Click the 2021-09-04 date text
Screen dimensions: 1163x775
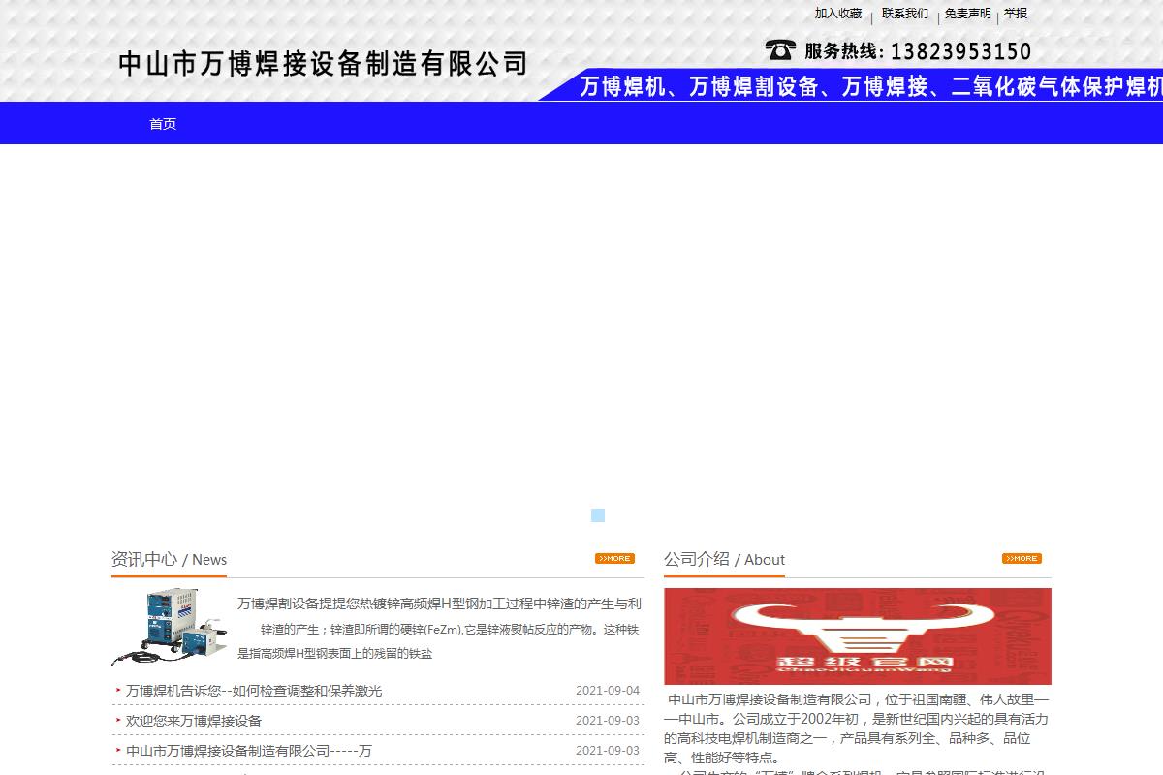[608, 691]
